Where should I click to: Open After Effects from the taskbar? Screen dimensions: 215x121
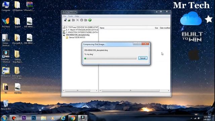coord(24,118)
